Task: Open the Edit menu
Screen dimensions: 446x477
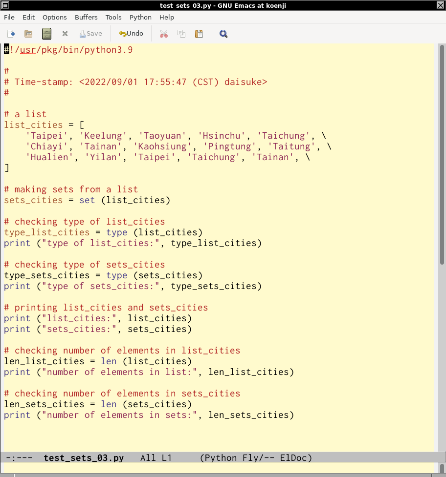Action: pos(28,17)
